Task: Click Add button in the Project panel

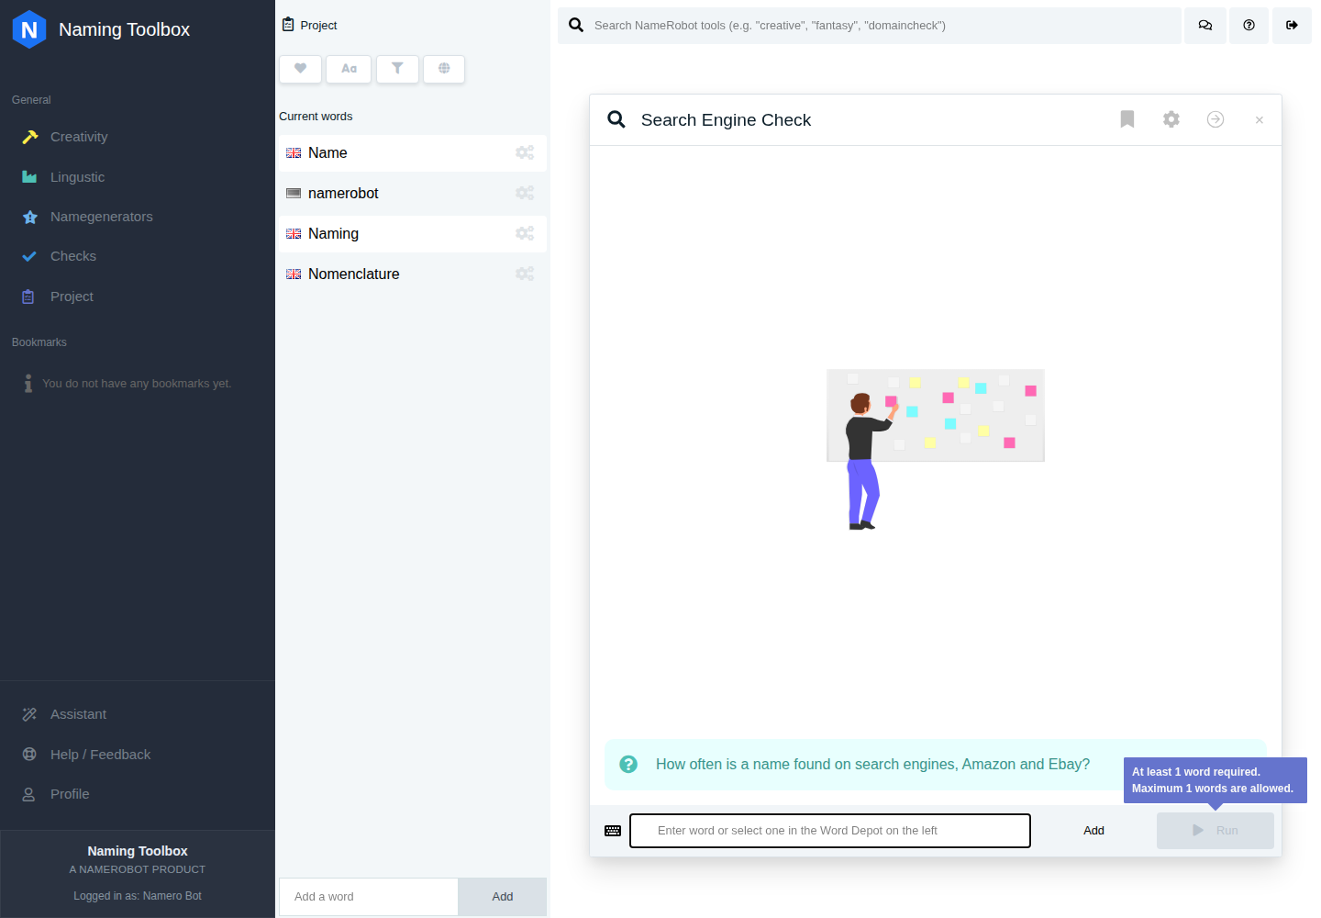Action: tap(503, 897)
